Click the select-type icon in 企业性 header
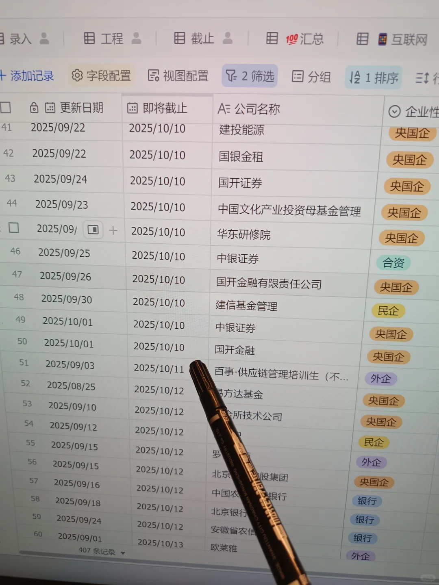Screen dimensions: 439x585 pyautogui.click(x=394, y=111)
